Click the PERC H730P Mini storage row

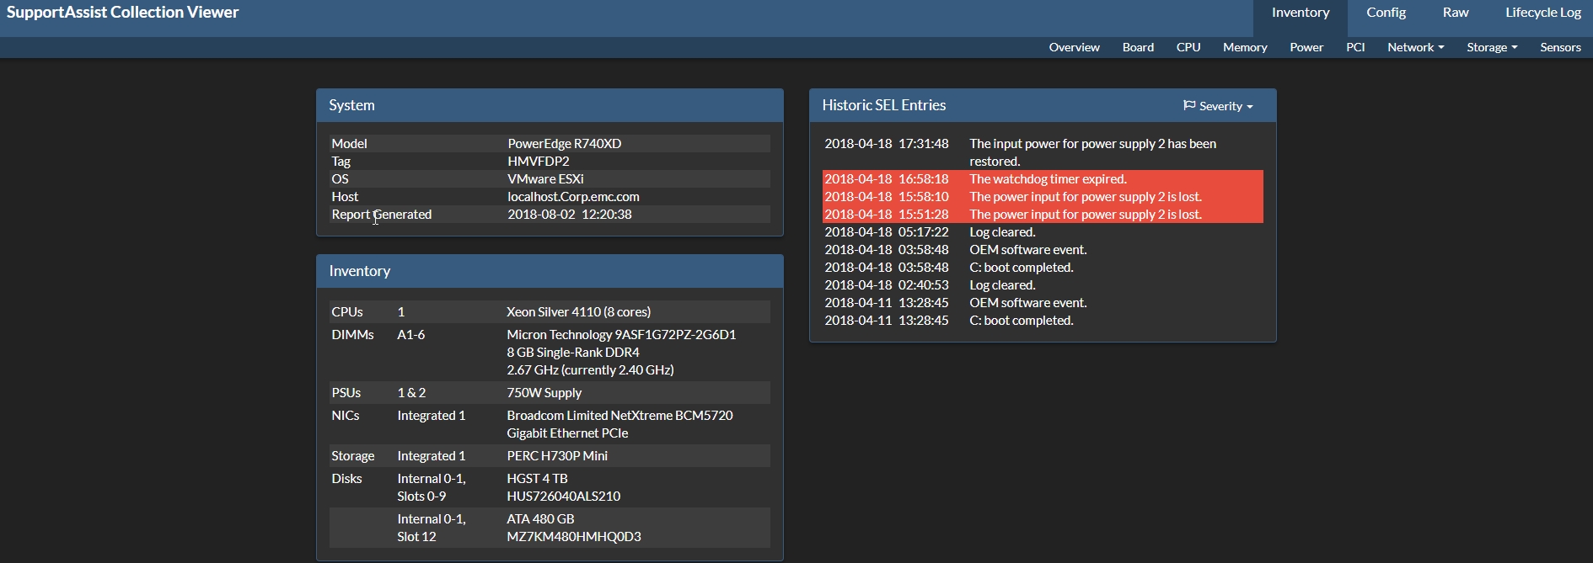click(x=550, y=456)
